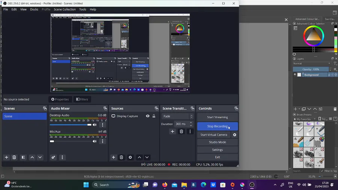Add a scene transition with plus icon

172,131
